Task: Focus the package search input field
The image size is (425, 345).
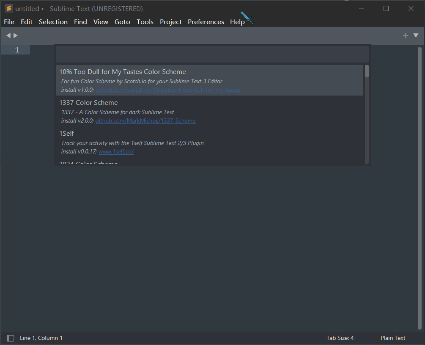Action: coord(212,54)
